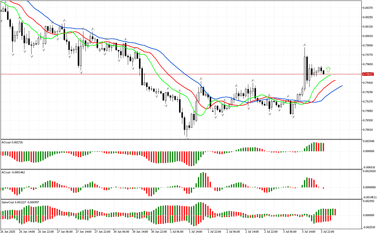Click the 1 Jul 14:00 time axis label
Image resolution: width=377 pixels, height=235 pixels.
point(196,232)
